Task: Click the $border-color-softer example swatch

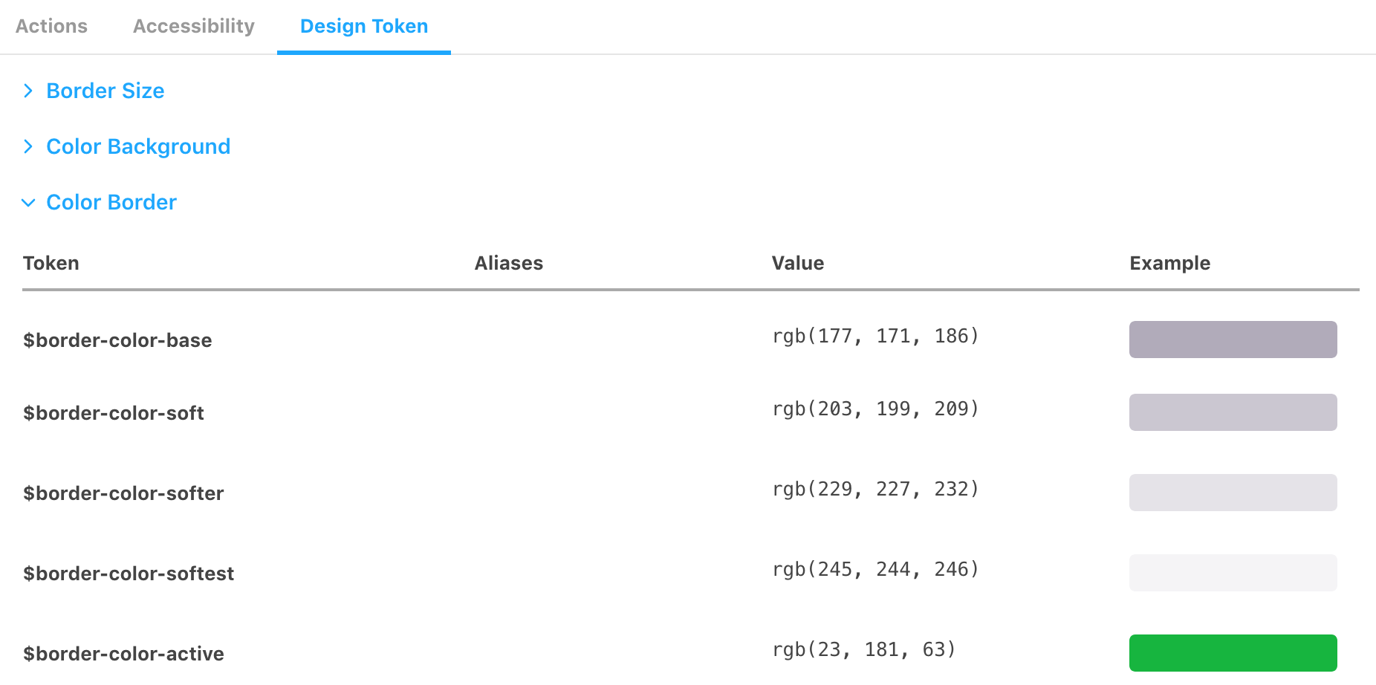Action: coord(1233,493)
